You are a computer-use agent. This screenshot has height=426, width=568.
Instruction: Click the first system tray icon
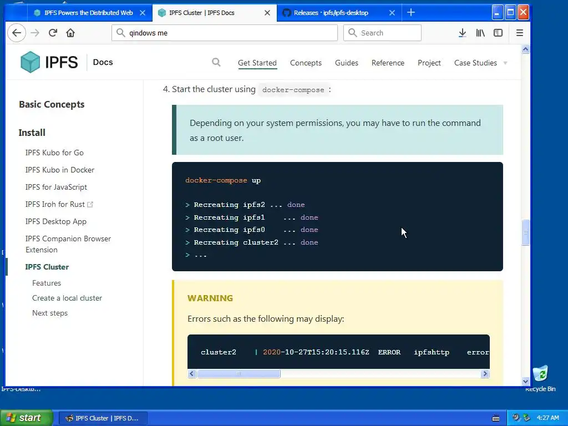[516, 418]
